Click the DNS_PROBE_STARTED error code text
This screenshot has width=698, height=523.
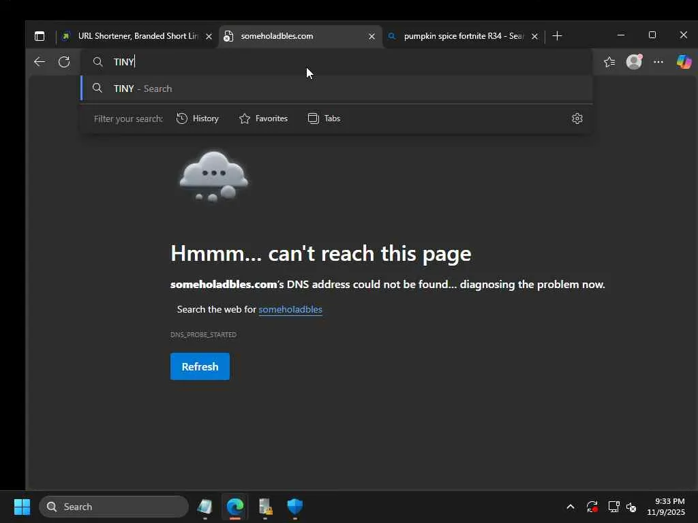point(203,334)
